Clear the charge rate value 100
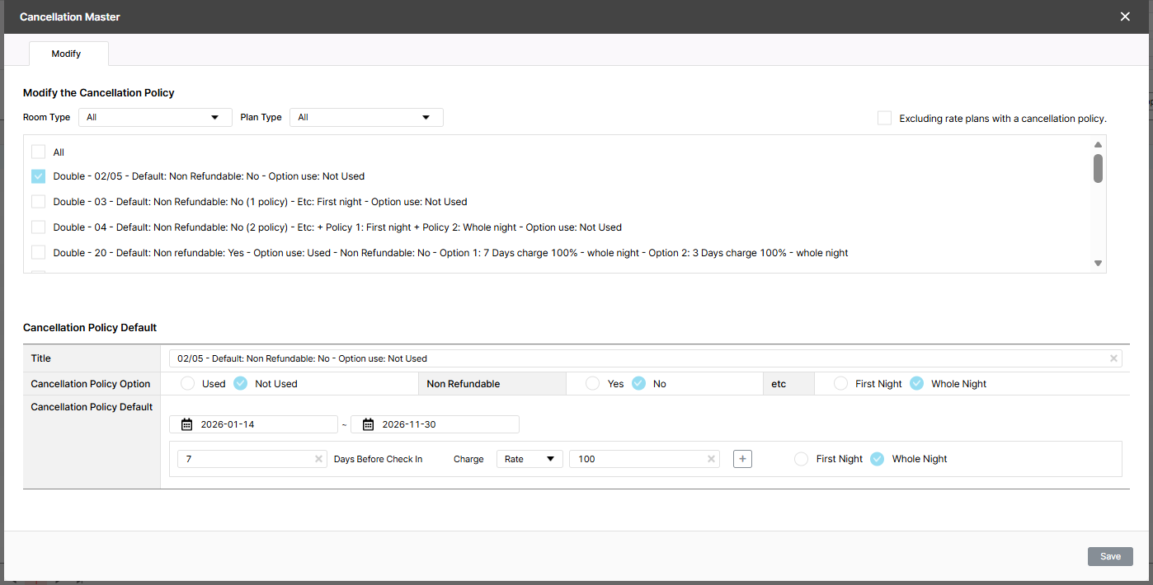 click(x=711, y=459)
